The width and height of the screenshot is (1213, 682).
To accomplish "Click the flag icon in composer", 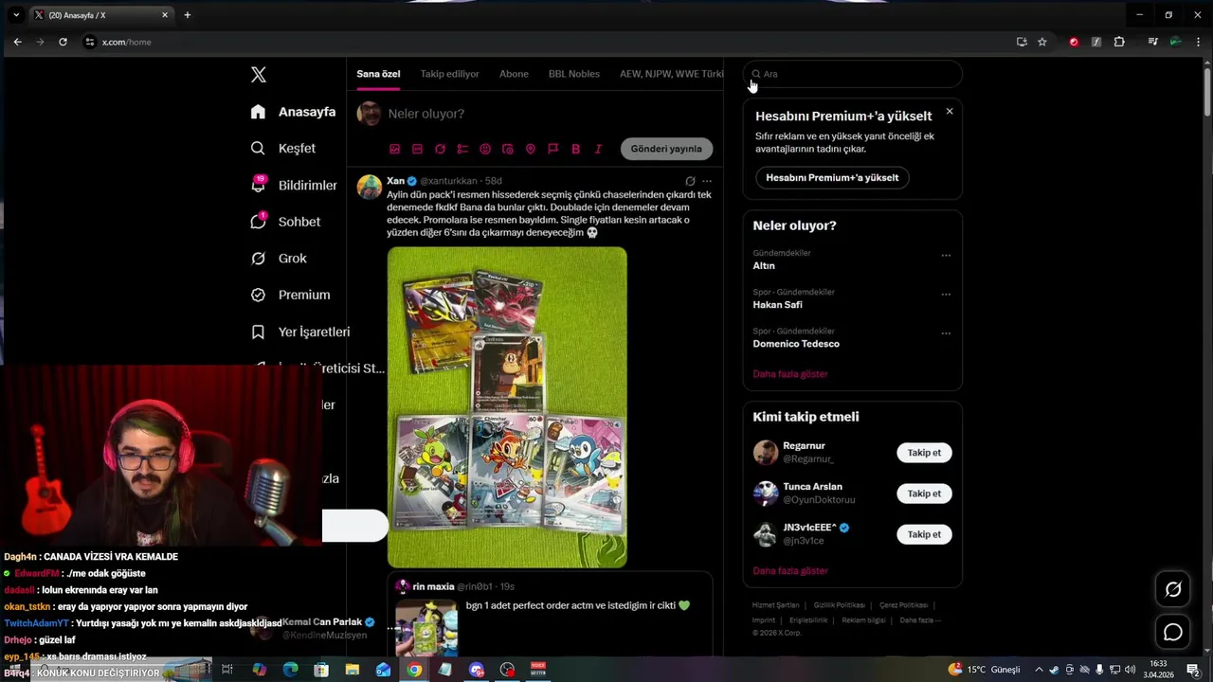I will [x=552, y=149].
